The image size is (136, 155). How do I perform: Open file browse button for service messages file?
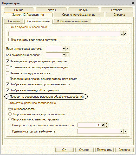coord(121,34)
